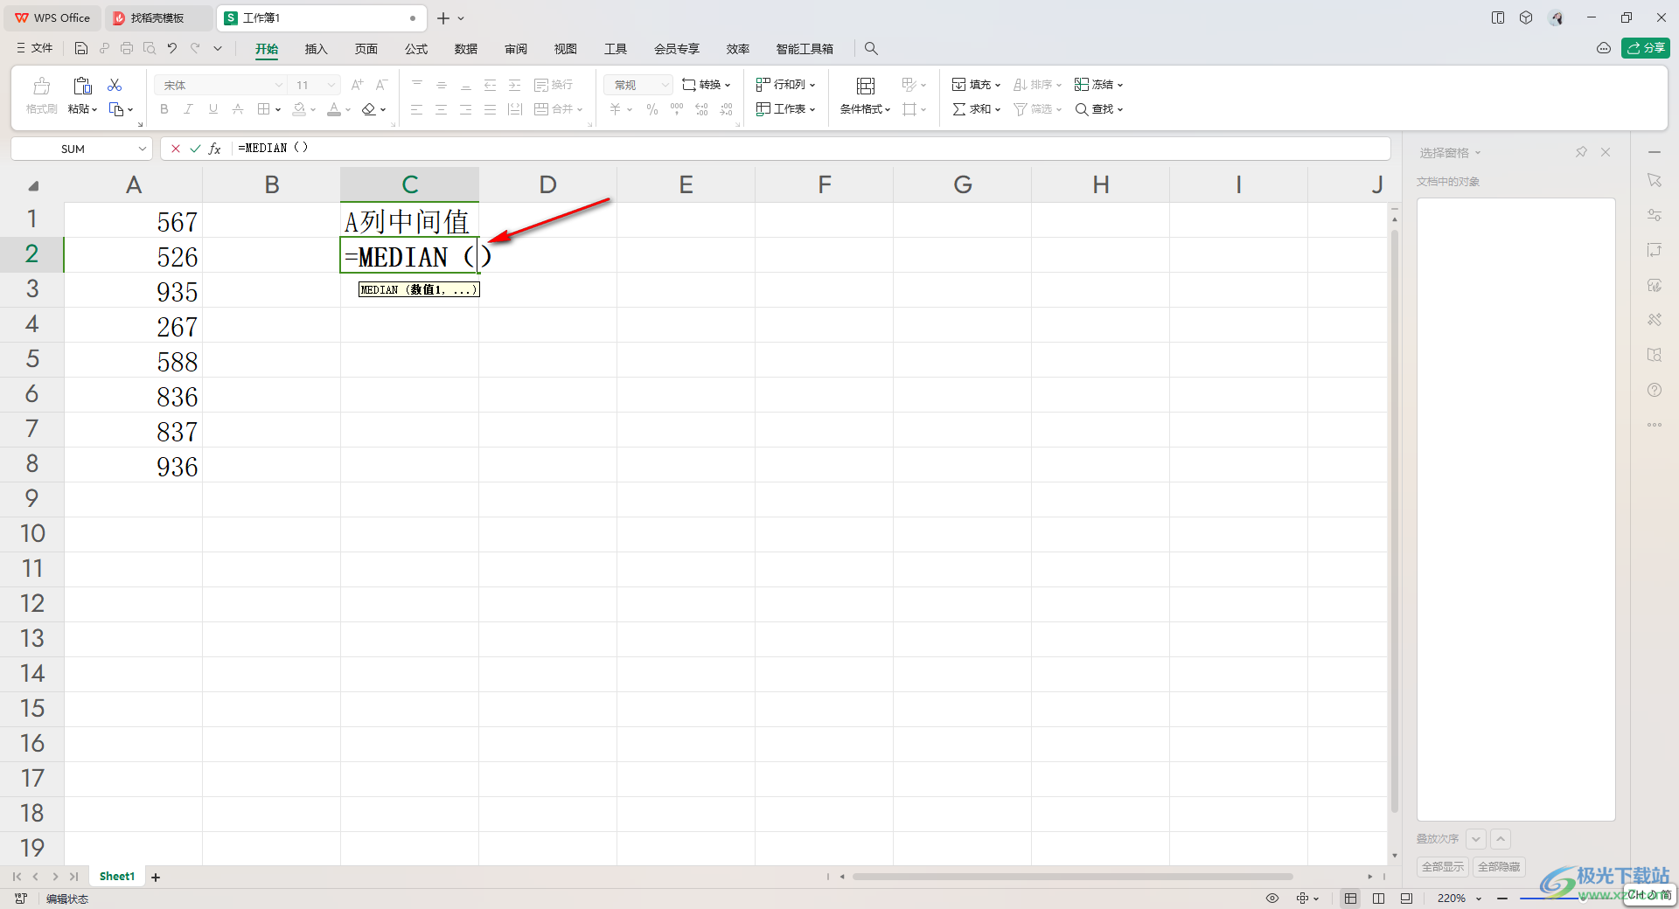Confirm formula entry with the checkmark icon
The height and width of the screenshot is (909, 1679).
[x=195, y=149]
